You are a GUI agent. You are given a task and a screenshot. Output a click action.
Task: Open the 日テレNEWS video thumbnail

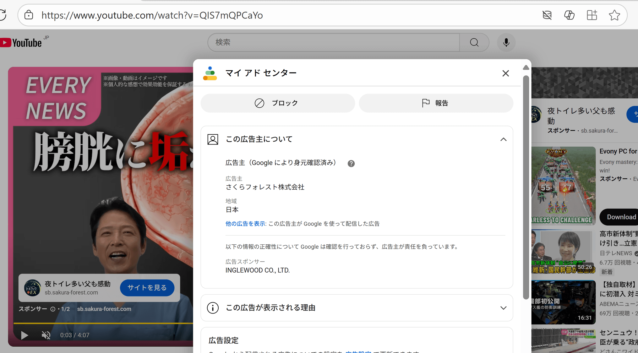[x=563, y=253]
